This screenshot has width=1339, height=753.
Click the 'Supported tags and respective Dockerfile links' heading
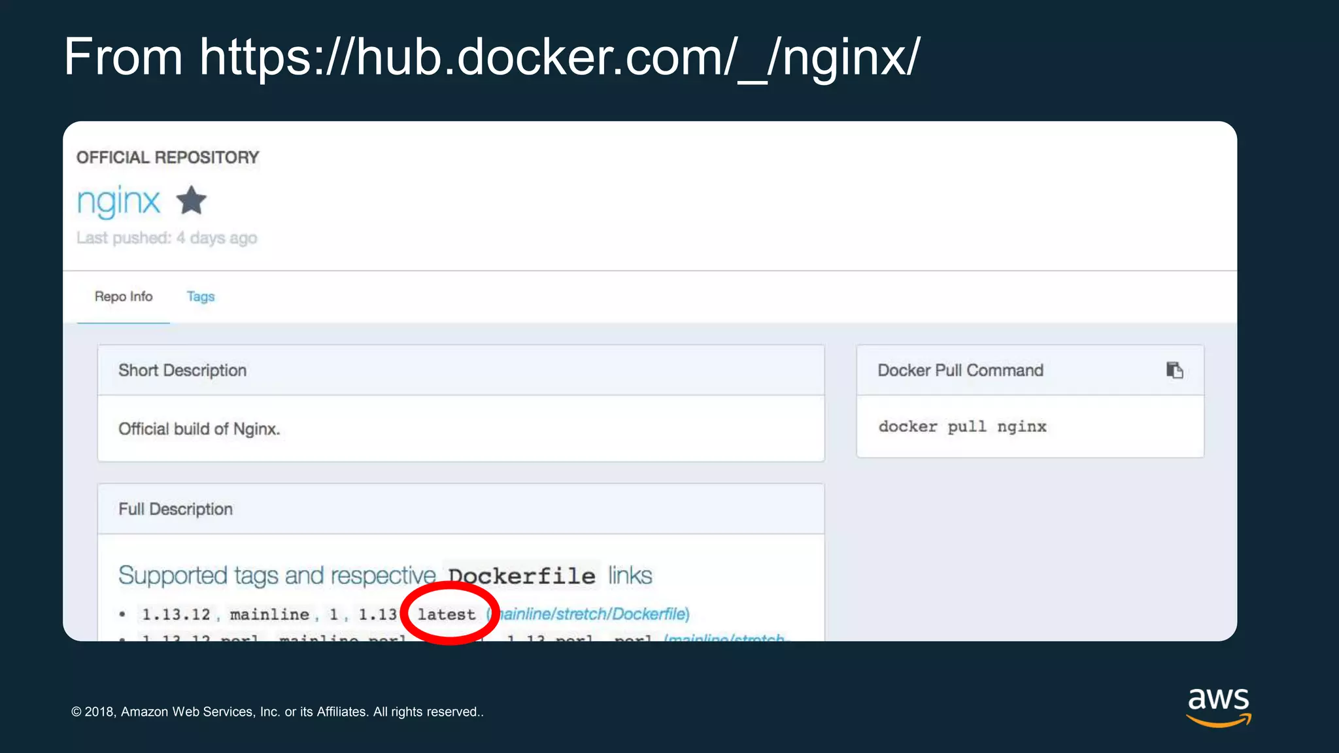pos(385,575)
